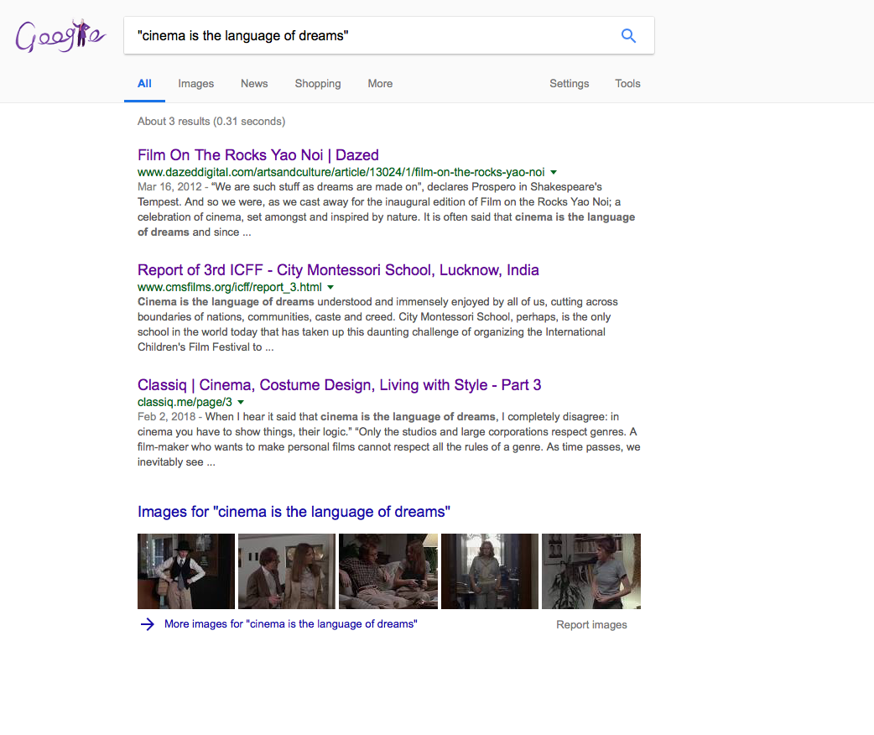This screenshot has height=735, width=874.
Task: Open the Tools options
Action: click(627, 84)
